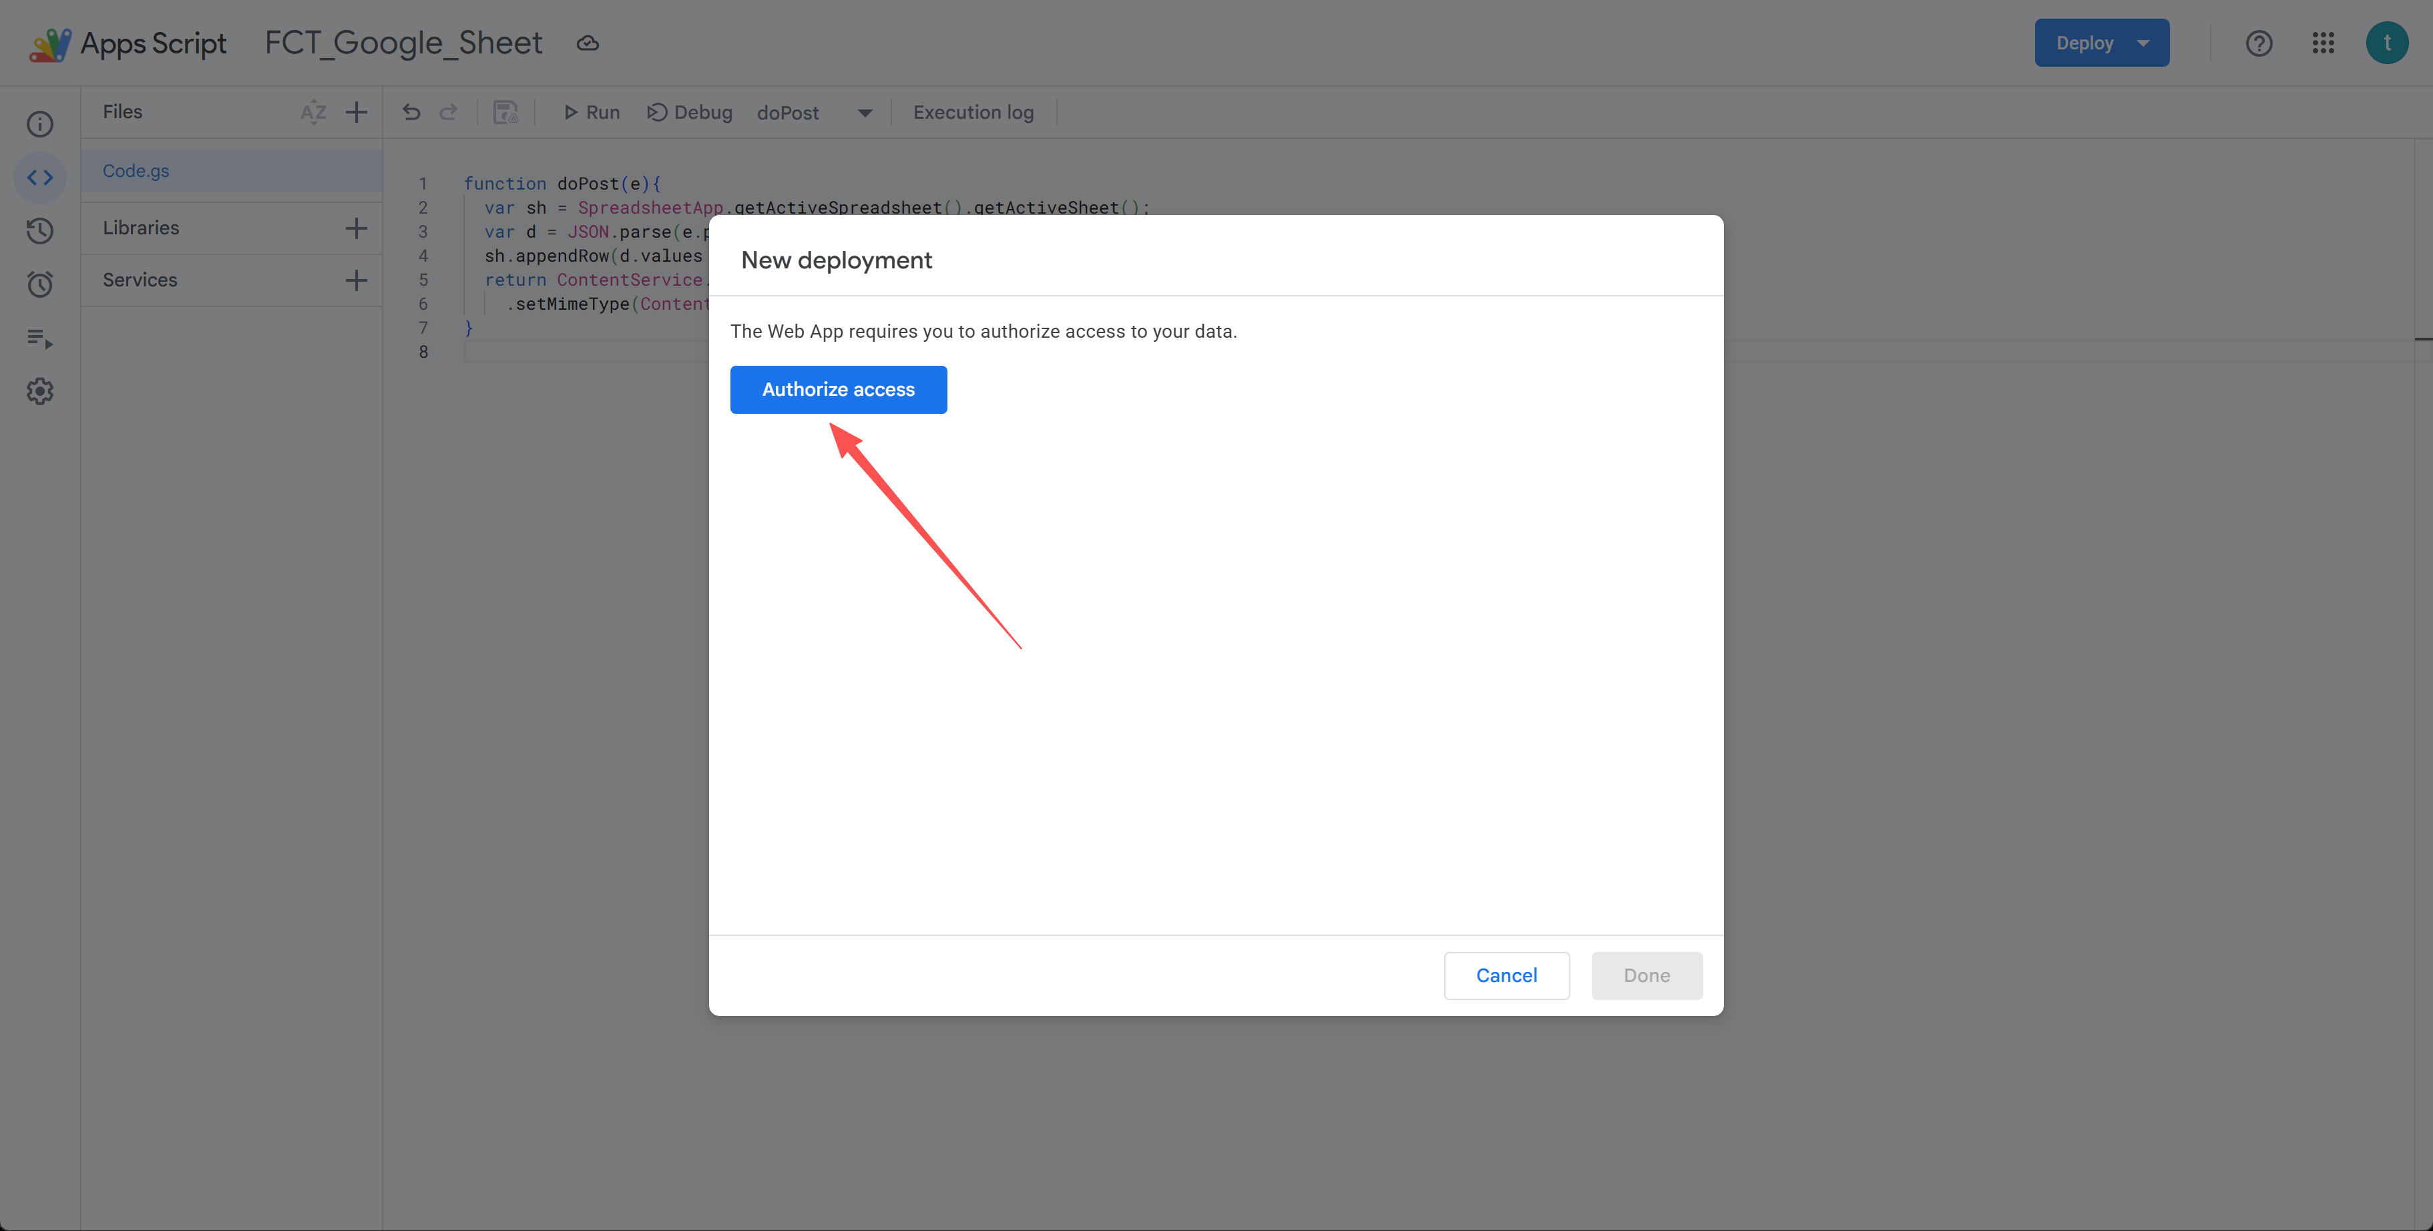Open Project Settings gear icon
The image size is (2433, 1231).
point(39,391)
